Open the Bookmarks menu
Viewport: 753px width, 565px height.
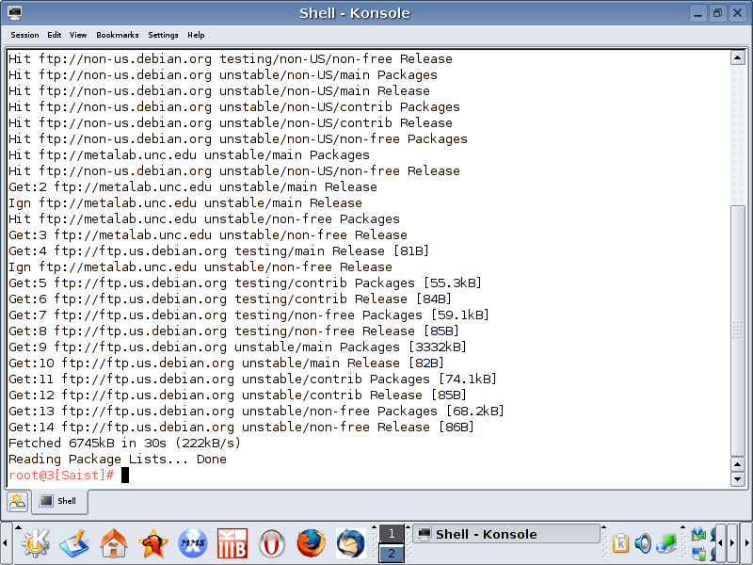point(117,35)
